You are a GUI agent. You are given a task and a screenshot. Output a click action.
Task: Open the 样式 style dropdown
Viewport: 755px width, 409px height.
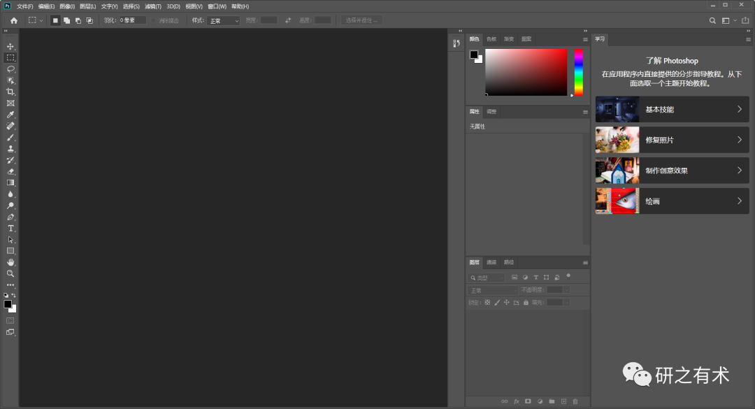click(224, 21)
